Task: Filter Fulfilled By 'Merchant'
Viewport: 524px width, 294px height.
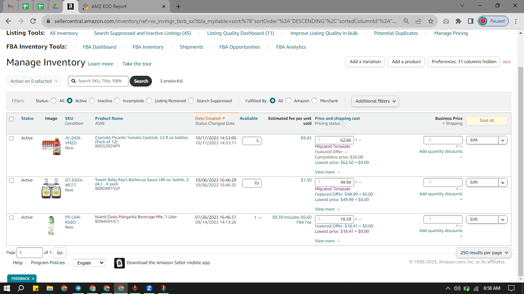Action: [x=315, y=101]
